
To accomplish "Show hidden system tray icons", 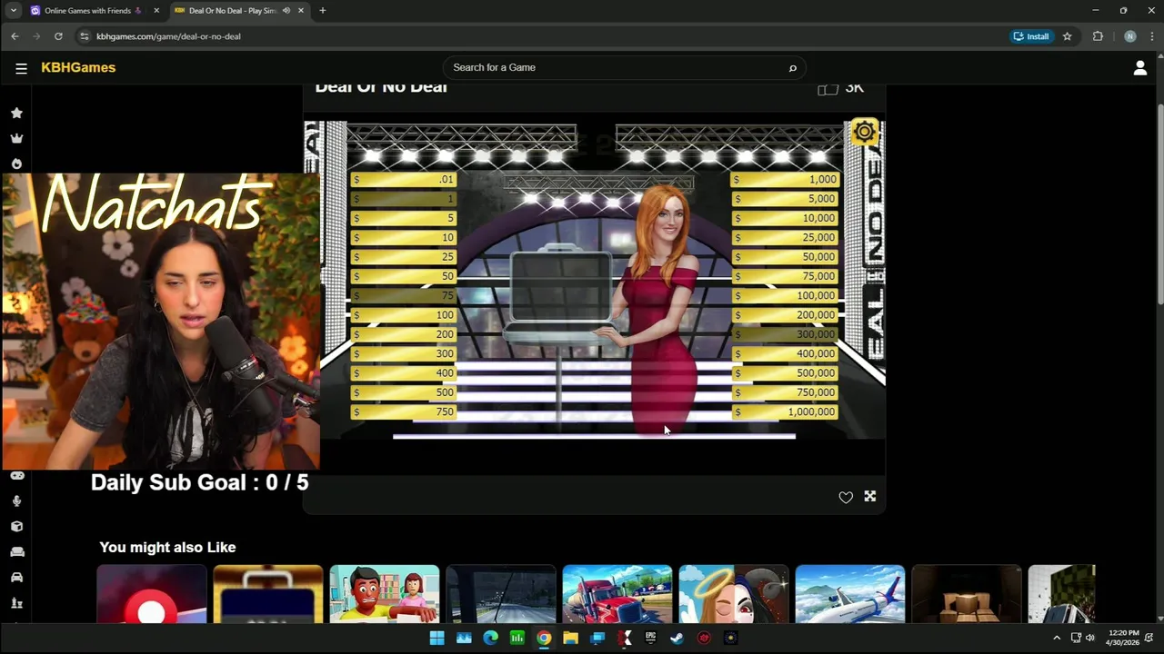I will pos(1057,638).
